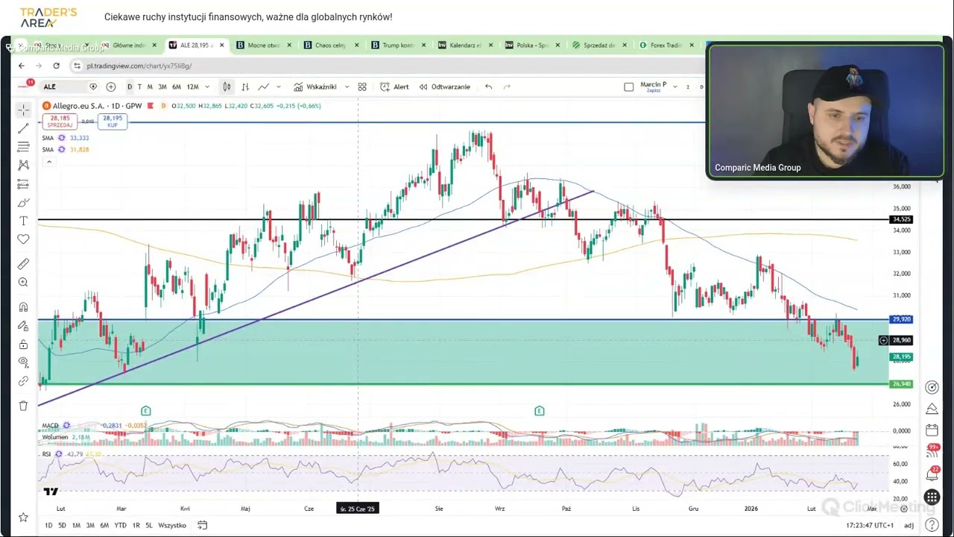Select the line chart style icon
Viewport: 954px width, 537px height.
(263, 87)
